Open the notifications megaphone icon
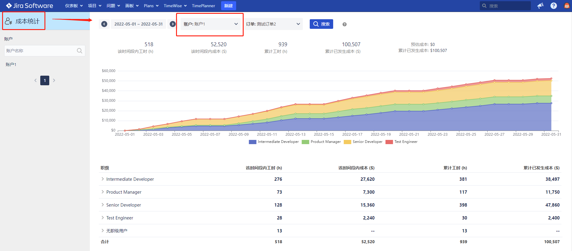572x251 pixels. click(x=540, y=6)
